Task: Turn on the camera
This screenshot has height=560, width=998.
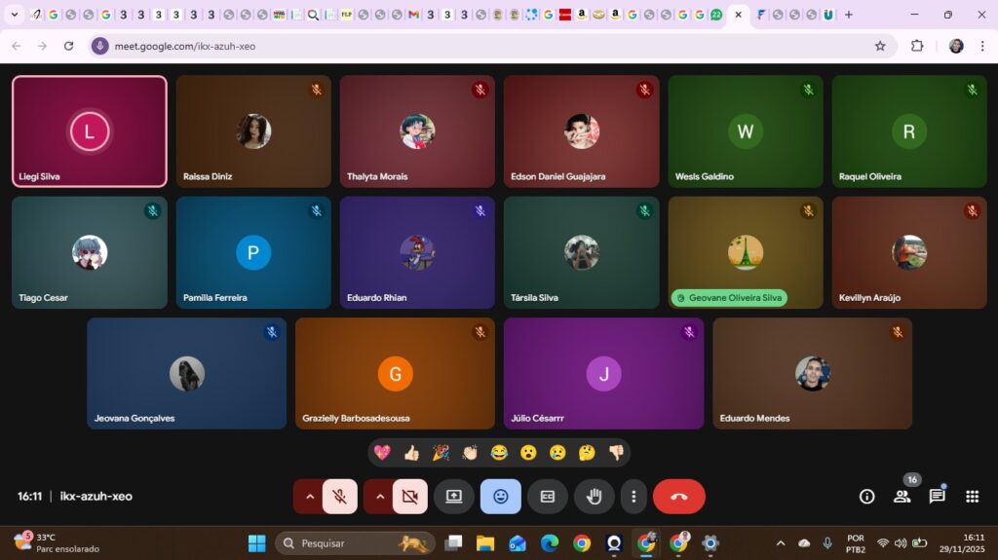Action: tap(409, 497)
